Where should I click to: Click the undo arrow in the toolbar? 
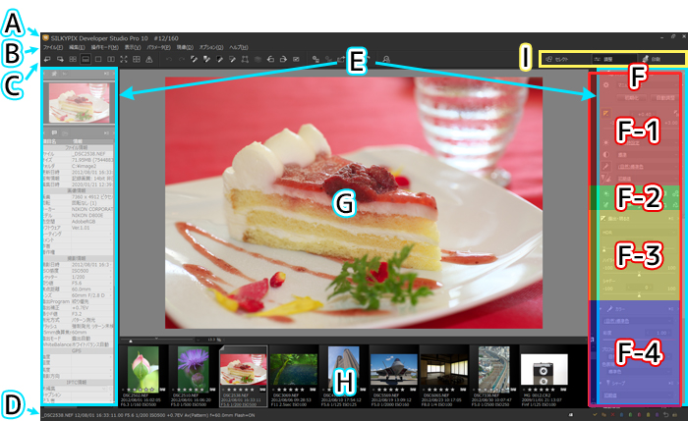[169, 59]
